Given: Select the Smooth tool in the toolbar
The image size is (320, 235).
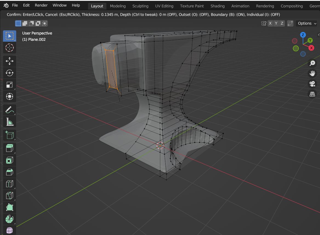Looking at the screenshot, I should [x=10, y=230].
